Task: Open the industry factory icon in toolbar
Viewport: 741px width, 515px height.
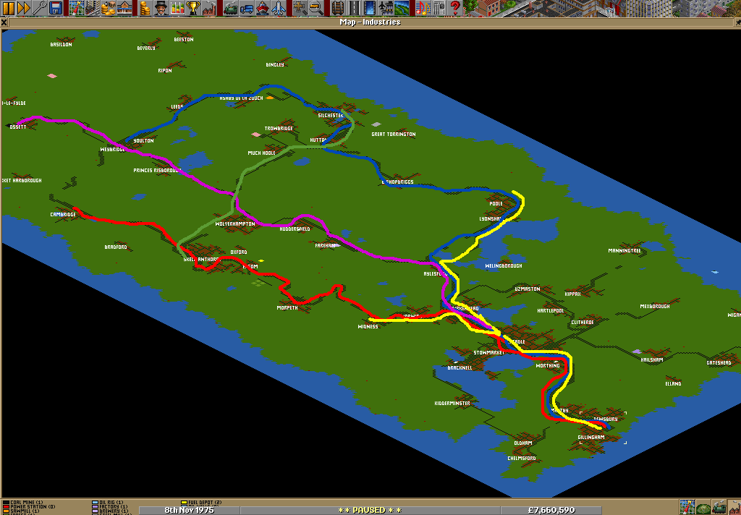Action: click(209, 7)
